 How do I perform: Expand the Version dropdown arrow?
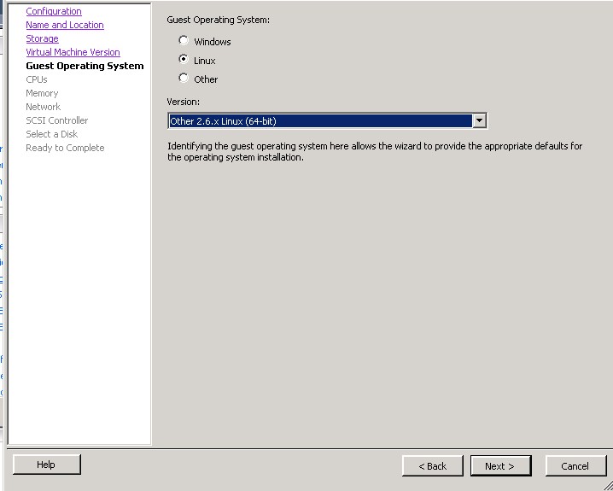click(479, 121)
